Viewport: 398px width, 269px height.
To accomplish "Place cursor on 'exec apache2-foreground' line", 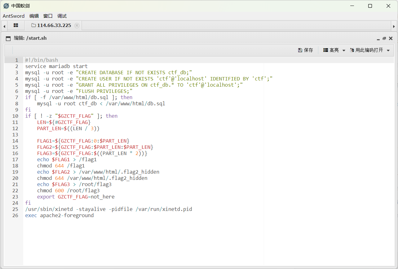I will click(59, 215).
